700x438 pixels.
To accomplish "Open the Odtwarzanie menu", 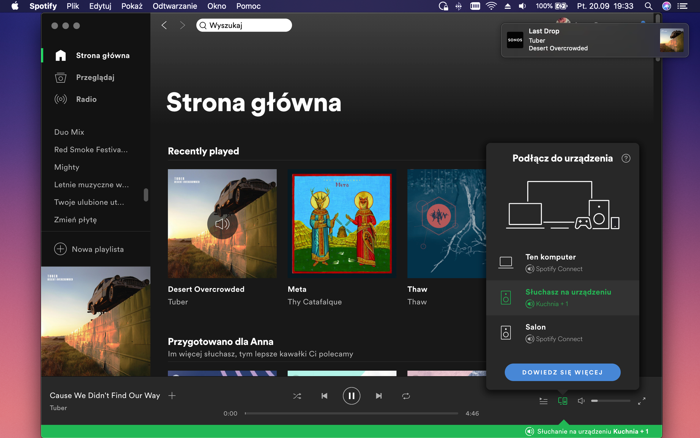I will tap(175, 6).
